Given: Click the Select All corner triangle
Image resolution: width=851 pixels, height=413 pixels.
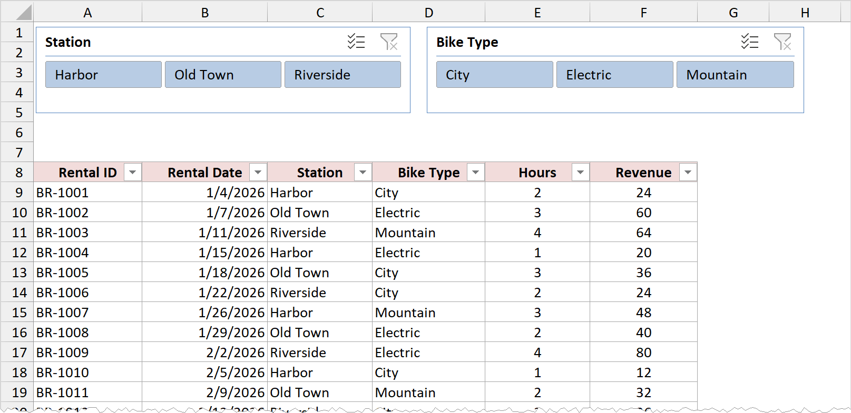Looking at the screenshot, I should tap(24, 13).
